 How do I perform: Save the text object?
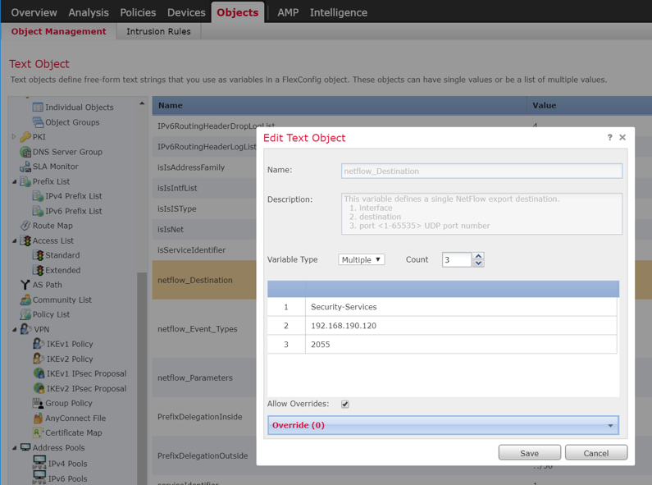[x=529, y=453]
